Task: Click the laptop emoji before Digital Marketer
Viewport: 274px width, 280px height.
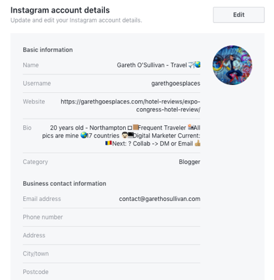Action: (130, 135)
